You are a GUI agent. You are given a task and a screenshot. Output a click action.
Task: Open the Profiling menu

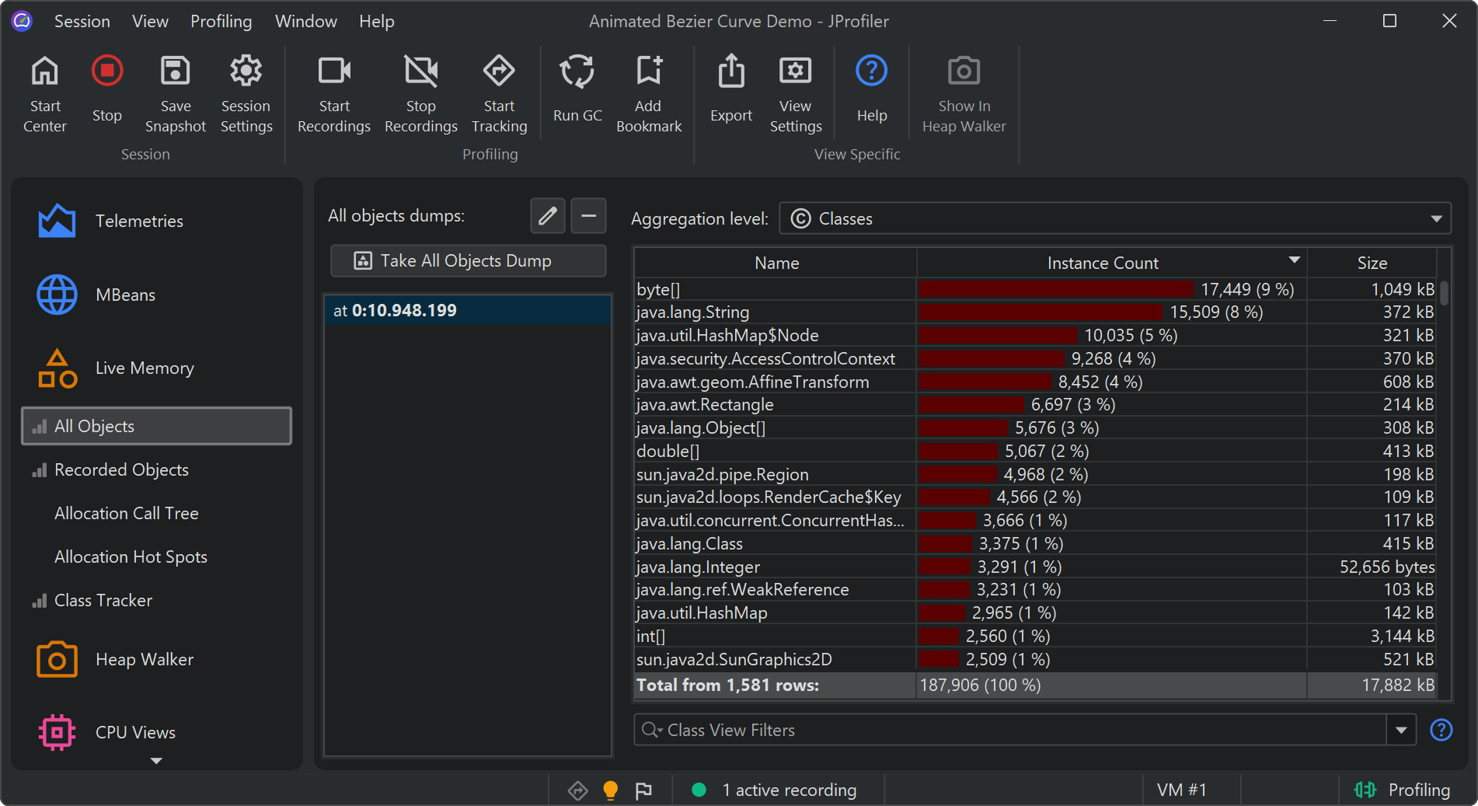(x=221, y=21)
